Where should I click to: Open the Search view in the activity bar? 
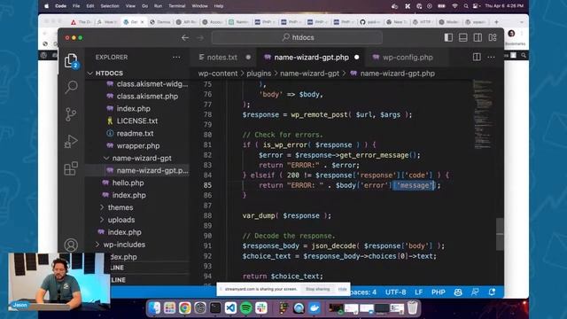[71, 87]
